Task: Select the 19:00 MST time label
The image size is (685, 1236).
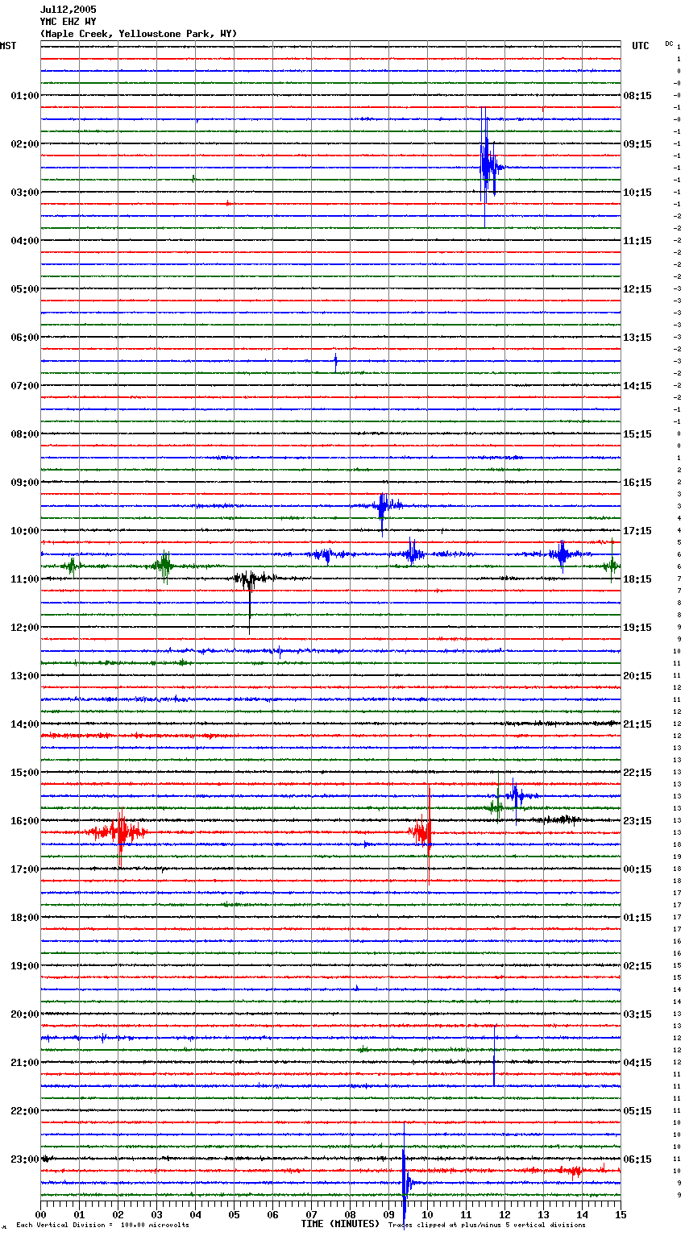Action: pyautogui.click(x=24, y=966)
